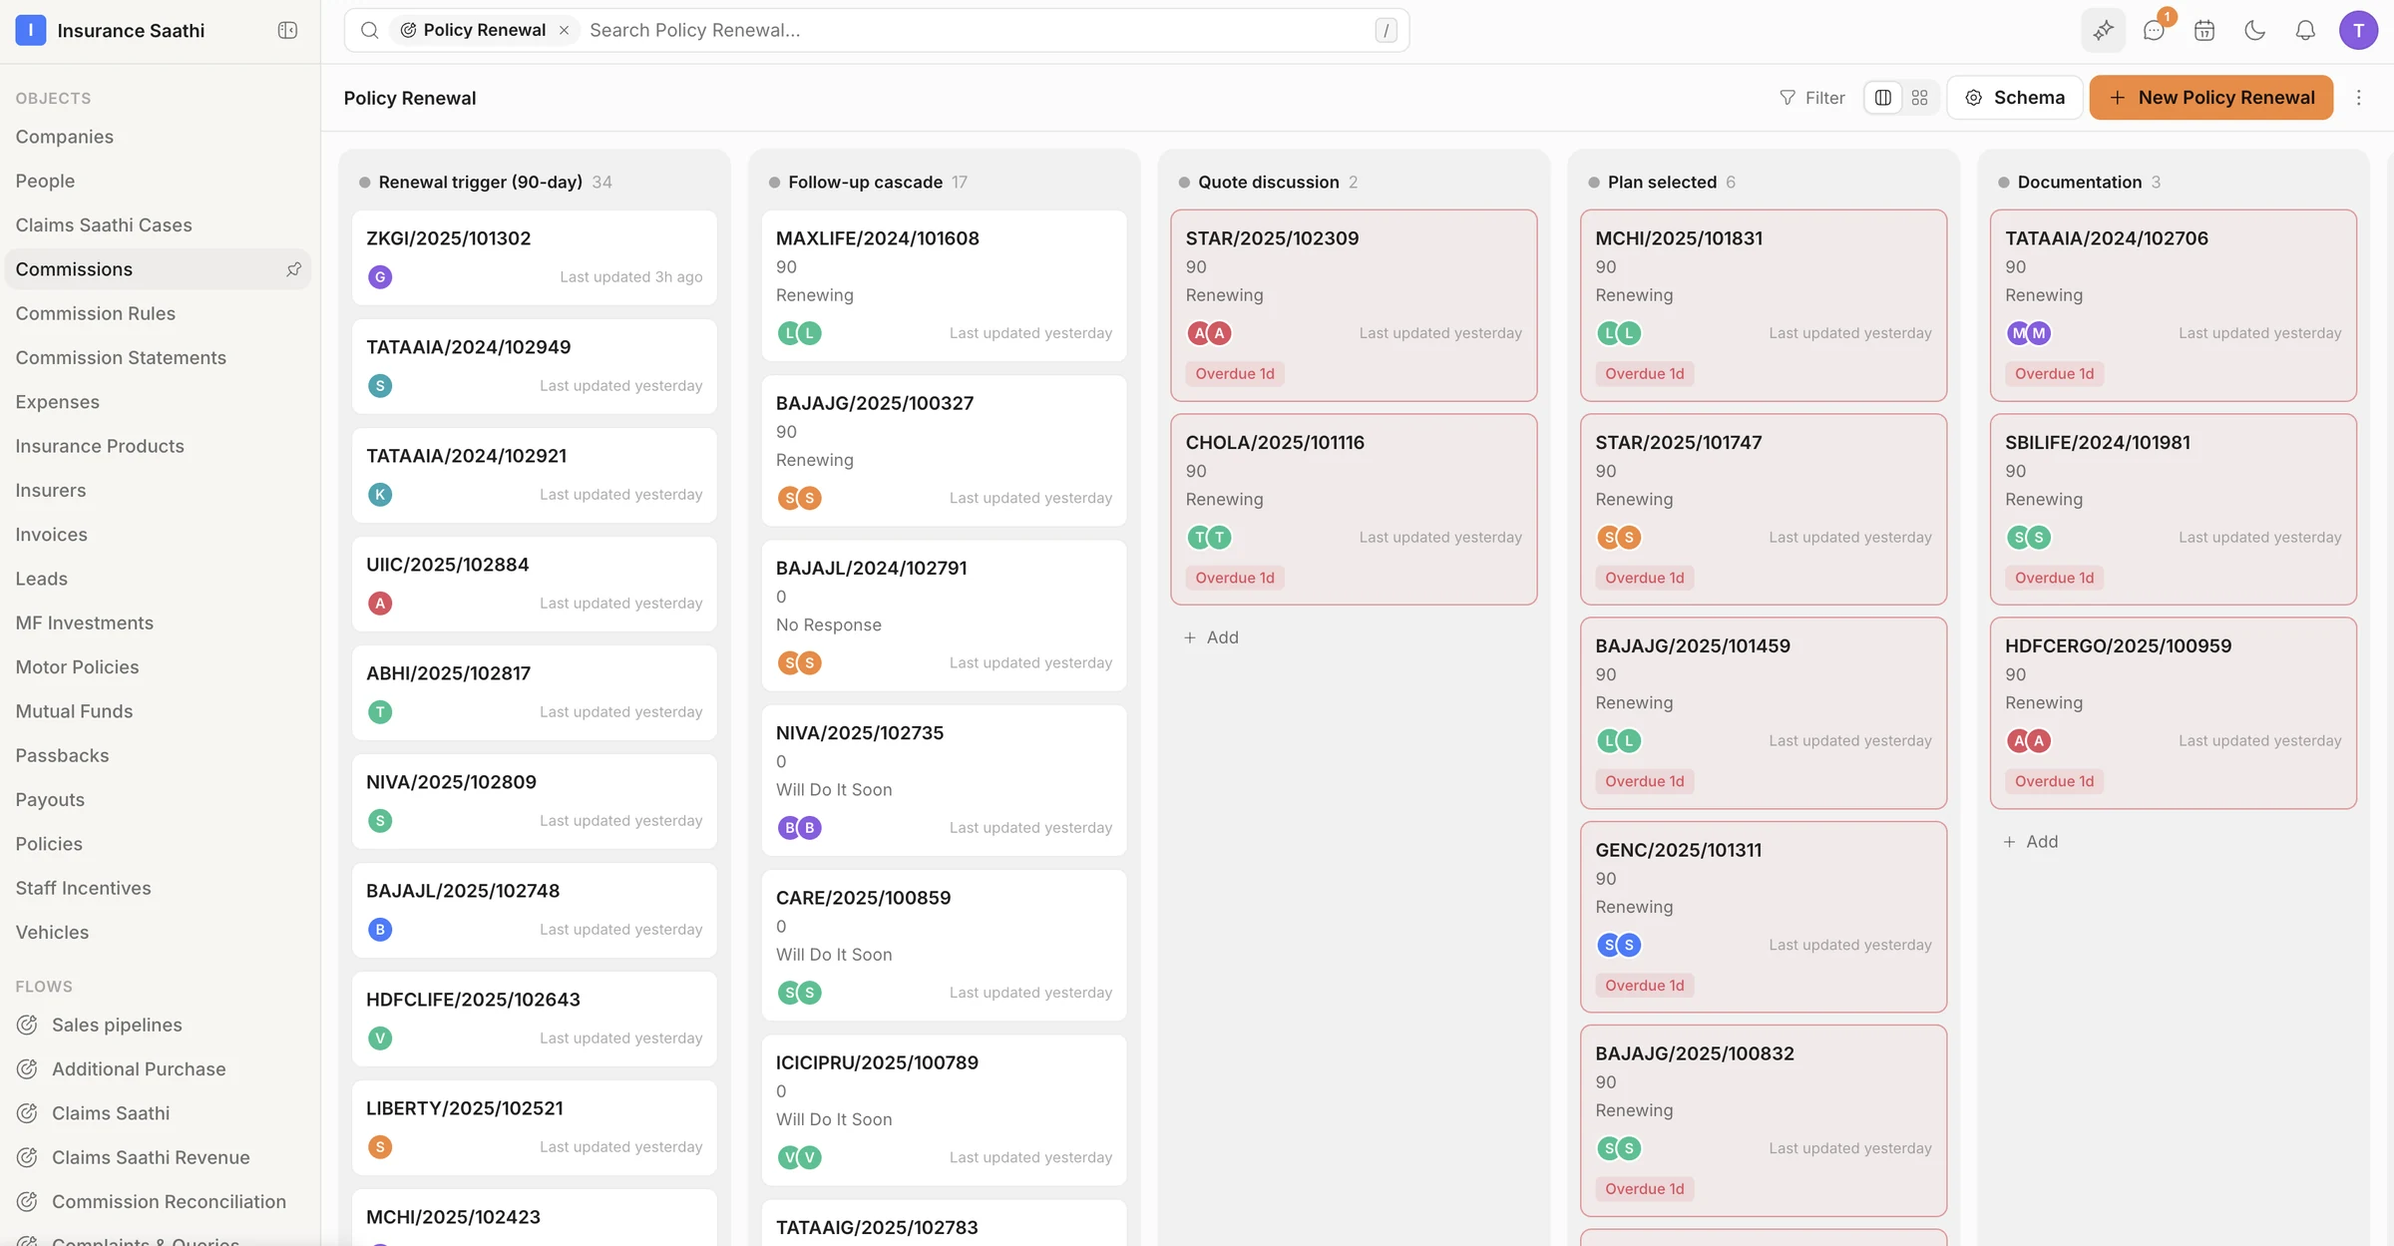
Task: Open Claims Saathi Cases object
Action: pyautogui.click(x=104, y=225)
